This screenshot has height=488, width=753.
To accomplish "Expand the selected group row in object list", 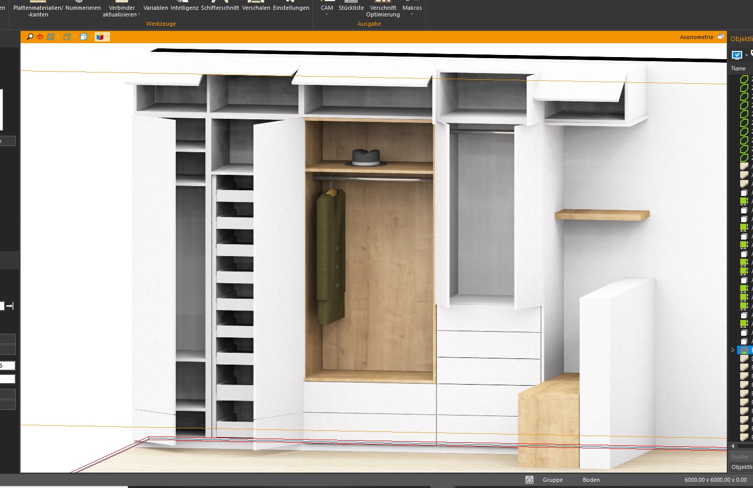I will point(732,350).
